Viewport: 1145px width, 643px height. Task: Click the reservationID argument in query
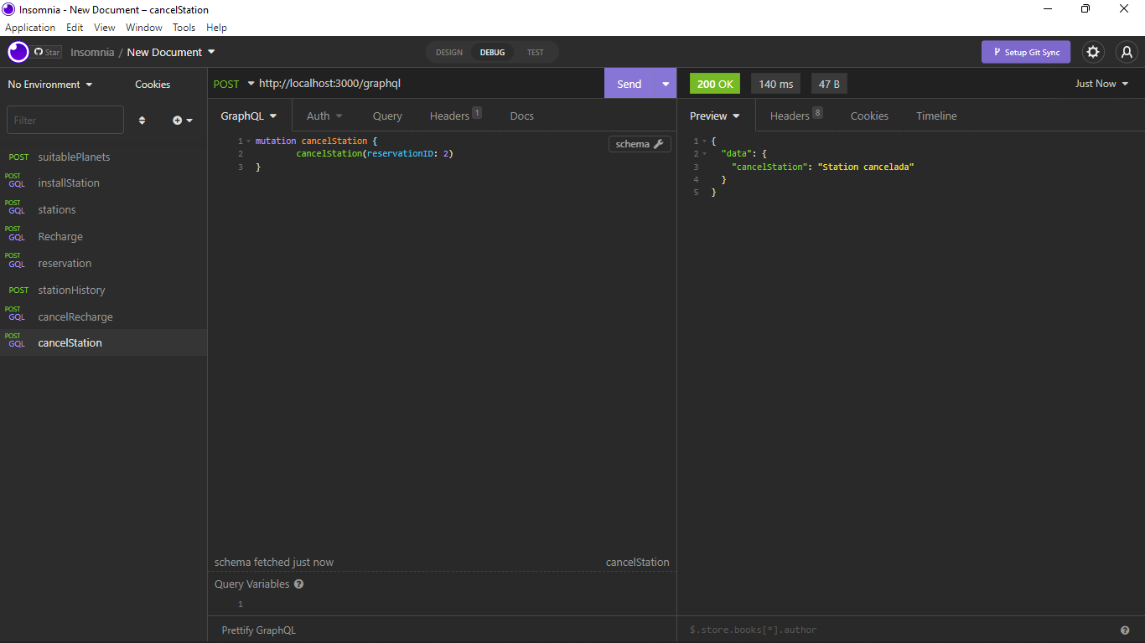(400, 154)
